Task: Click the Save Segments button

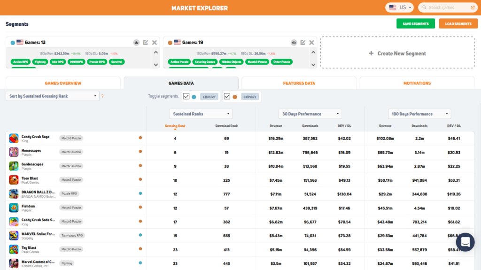Action: (416, 23)
